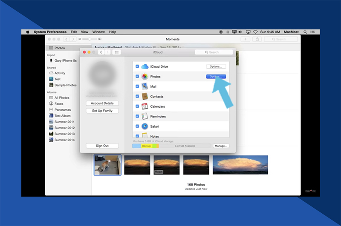Click the add button in Photos toolbar
This screenshot has height=226, width=341.
(246, 39)
